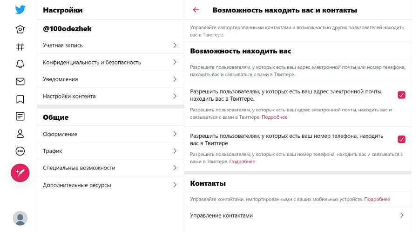Open Profile person icon in sidebar
Image resolution: width=419 pixels, height=233 pixels.
(20, 134)
